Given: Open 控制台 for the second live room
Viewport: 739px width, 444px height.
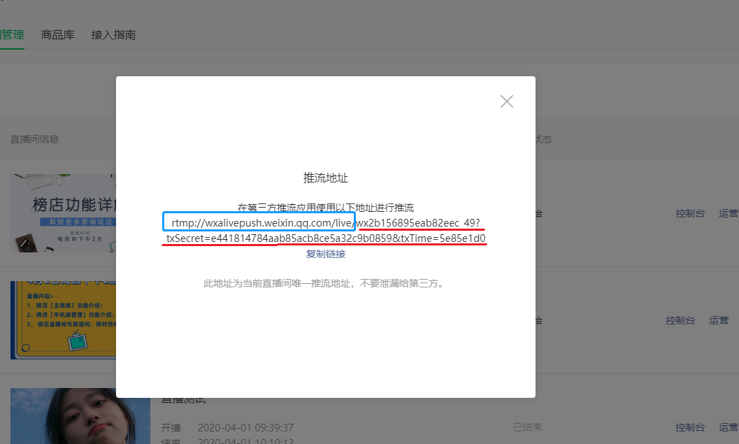Looking at the screenshot, I should (680, 320).
